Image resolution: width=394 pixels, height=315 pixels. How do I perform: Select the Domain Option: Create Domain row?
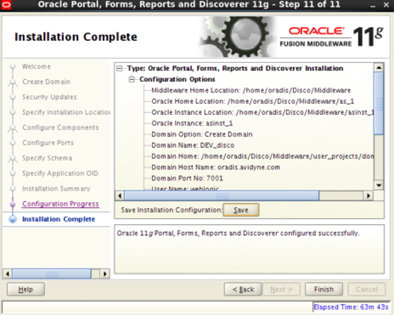point(202,134)
